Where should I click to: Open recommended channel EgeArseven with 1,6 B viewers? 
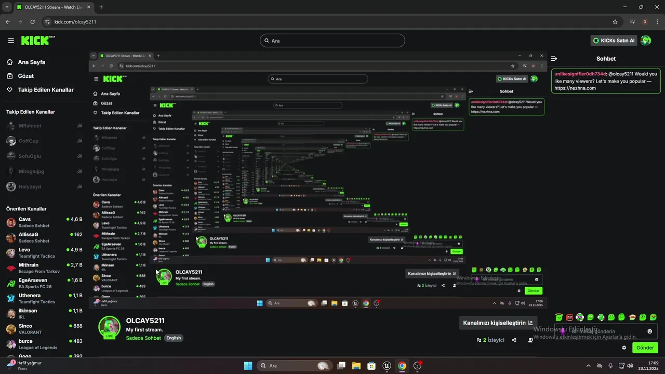click(44, 283)
